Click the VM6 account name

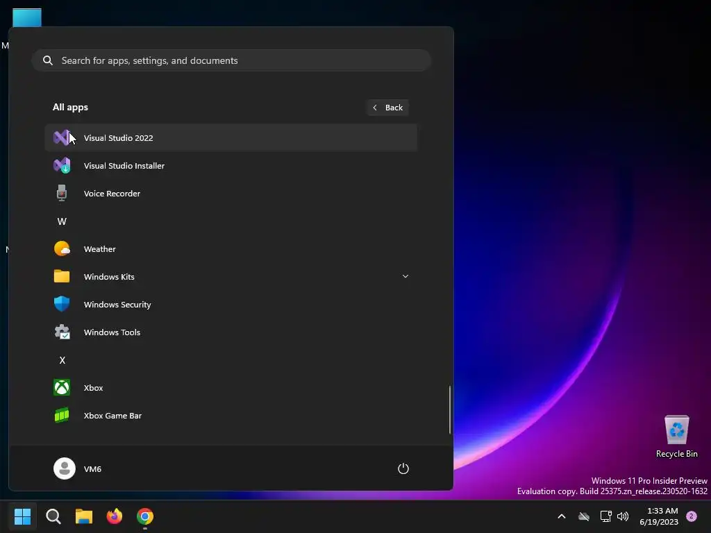pos(92,468)
